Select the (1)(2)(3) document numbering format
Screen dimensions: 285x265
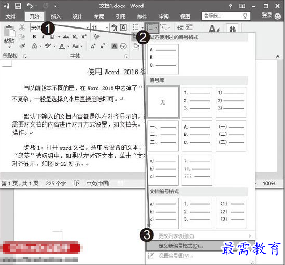click(x=231, y=213)
